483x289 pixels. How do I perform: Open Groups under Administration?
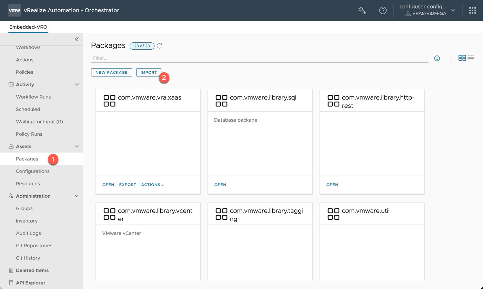(x=24, y=208)
